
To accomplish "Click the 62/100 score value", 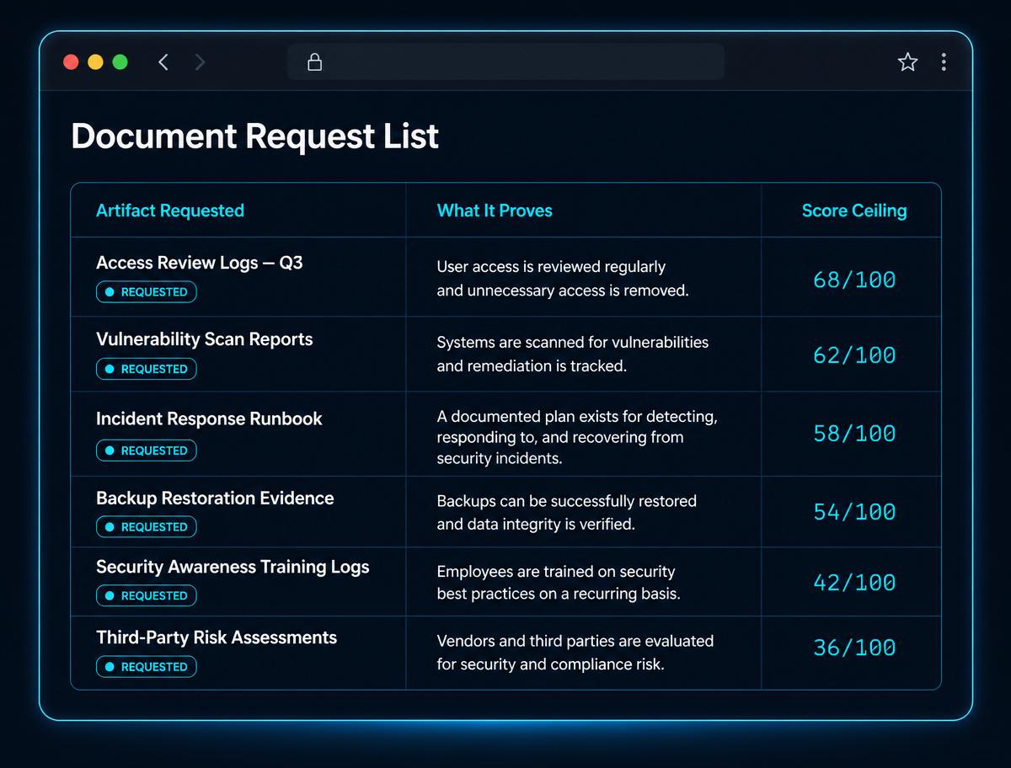I will click(854, 355).
